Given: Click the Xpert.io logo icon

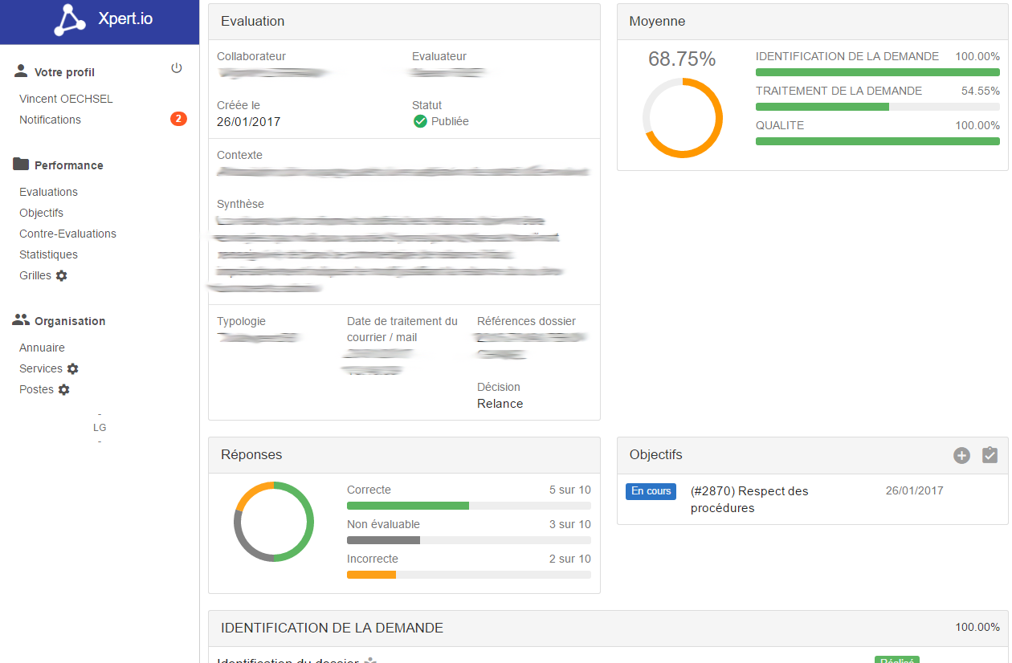Looking at the screenshot, I should (x=70, y=20).
